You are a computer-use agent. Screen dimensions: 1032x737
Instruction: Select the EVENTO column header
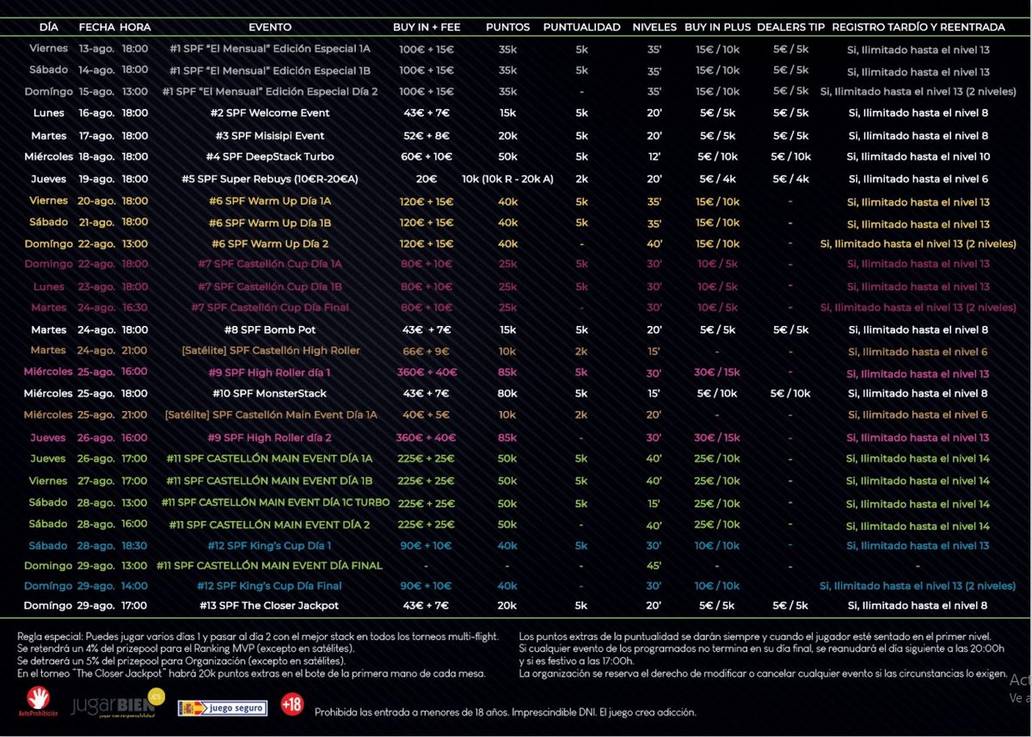coord(270,27)
